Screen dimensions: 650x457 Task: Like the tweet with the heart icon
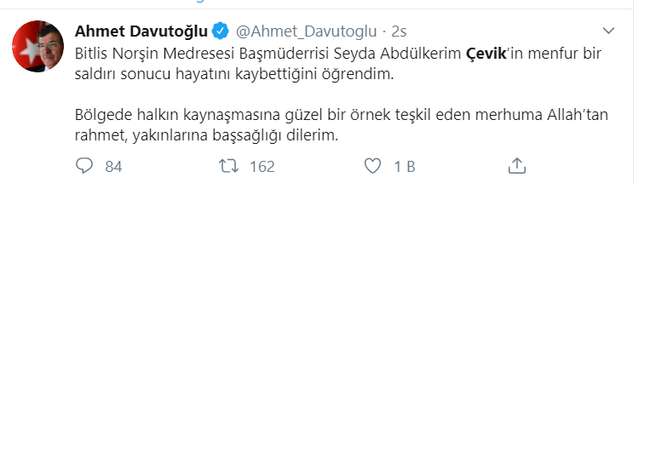tap(372, 166)
